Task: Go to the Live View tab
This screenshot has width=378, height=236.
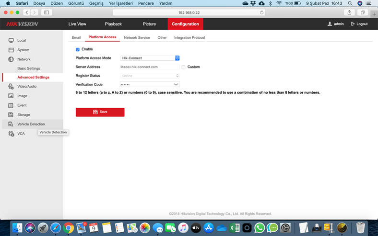Action: coord(77,24)
